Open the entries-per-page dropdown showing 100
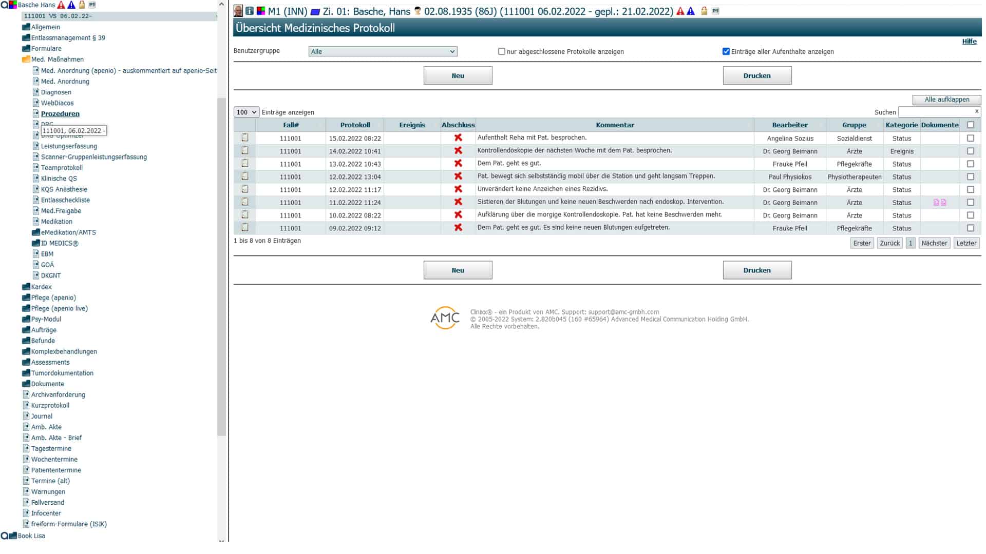The image size is (986, 554). [x=246, y=112]
